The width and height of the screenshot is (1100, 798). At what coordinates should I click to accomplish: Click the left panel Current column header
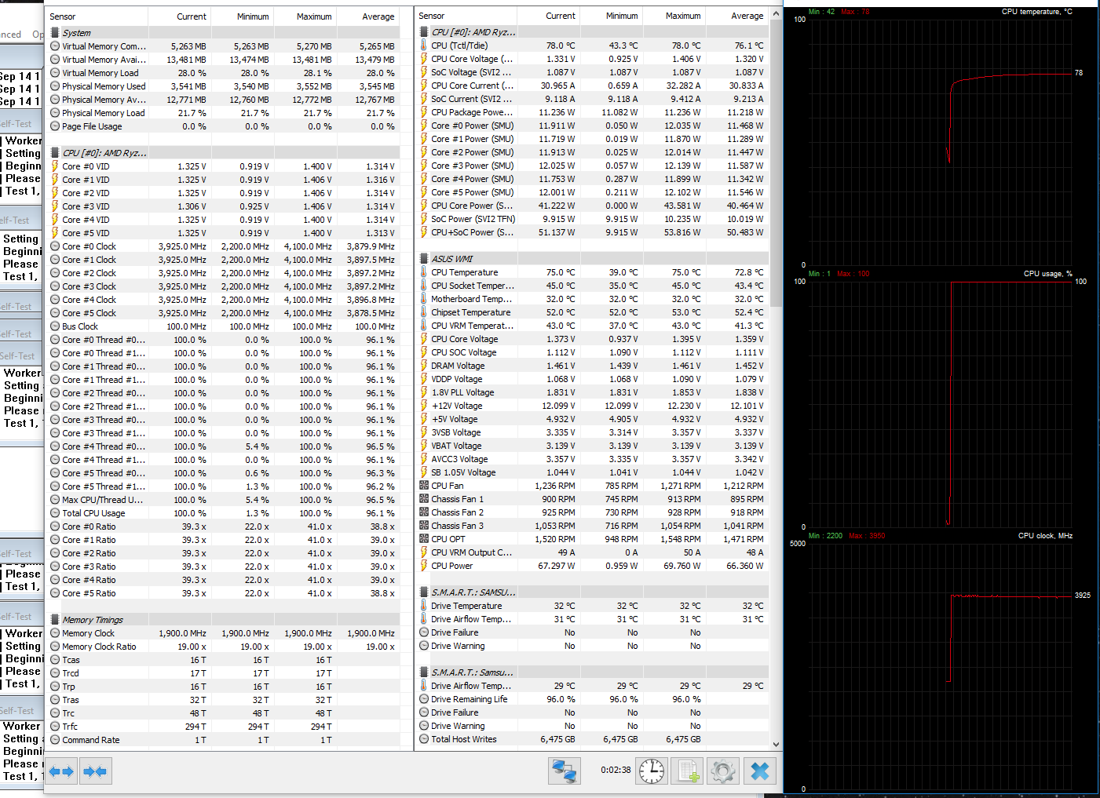[x=179, y=16]
